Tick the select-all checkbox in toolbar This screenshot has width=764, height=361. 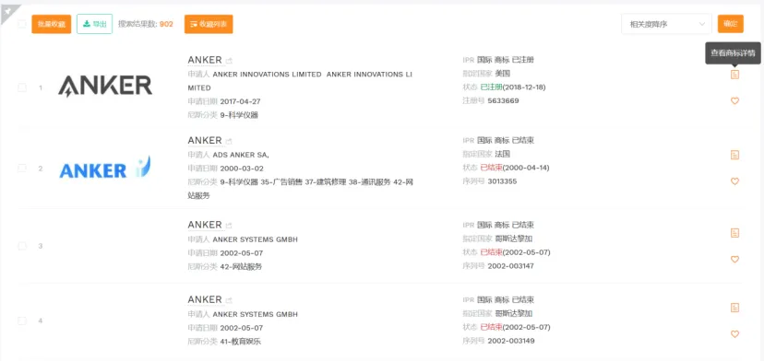click(22, 24)
